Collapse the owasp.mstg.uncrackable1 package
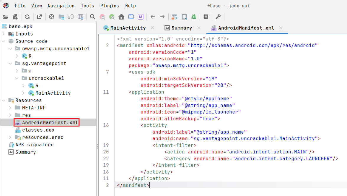Screen dimensions: 347x196 pyautogui.click(x=10, y=49)
